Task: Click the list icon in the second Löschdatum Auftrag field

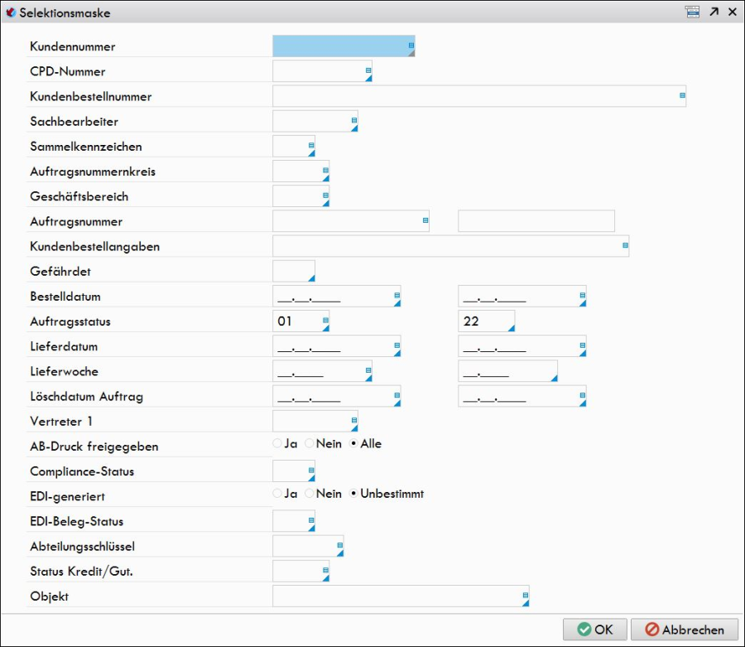Action: tap(583, 395)
